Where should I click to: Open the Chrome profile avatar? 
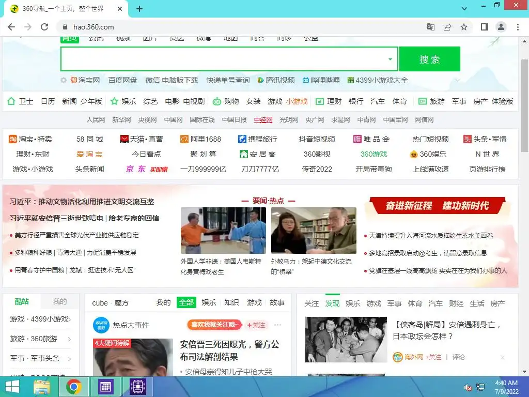click(x=501, y=27)
